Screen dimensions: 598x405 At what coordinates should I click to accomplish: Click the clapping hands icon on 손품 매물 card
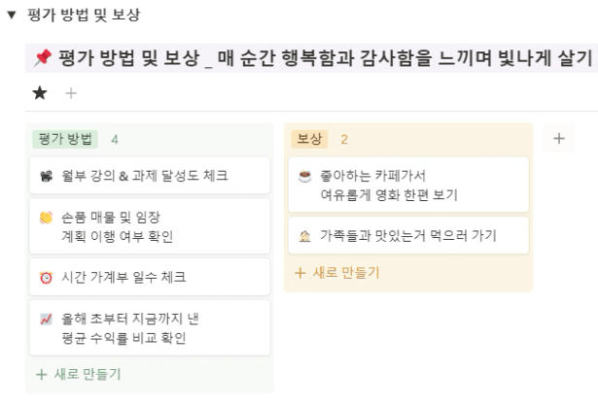click(46, 218)
